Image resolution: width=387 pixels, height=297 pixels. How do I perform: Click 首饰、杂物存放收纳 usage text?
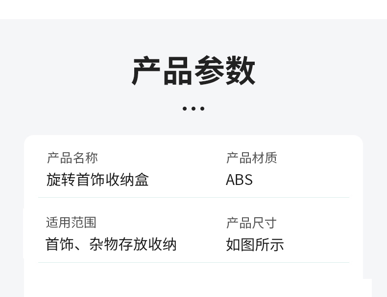(x=111, y=245)
